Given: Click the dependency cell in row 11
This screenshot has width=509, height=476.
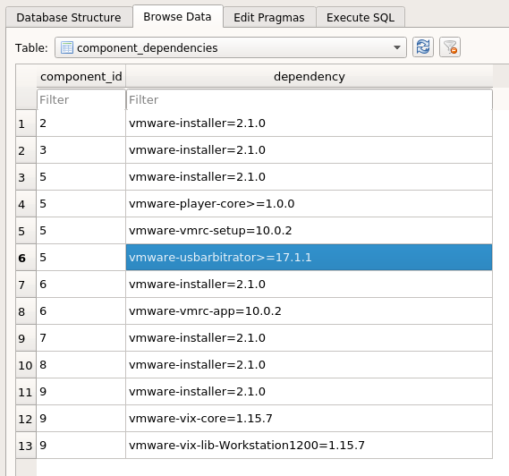Looking at the screenshot, I should coord(309,392).
